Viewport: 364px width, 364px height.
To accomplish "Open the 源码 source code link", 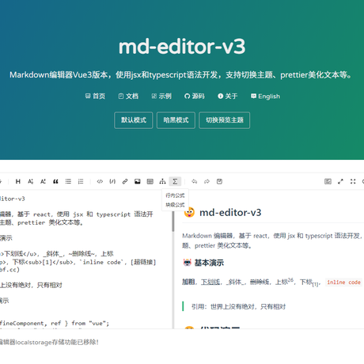I will coord(195,97).
